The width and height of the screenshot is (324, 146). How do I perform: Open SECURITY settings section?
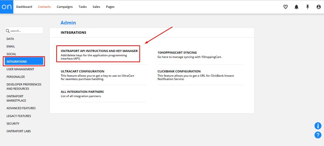pyautogui.click(x=13, y=123)
